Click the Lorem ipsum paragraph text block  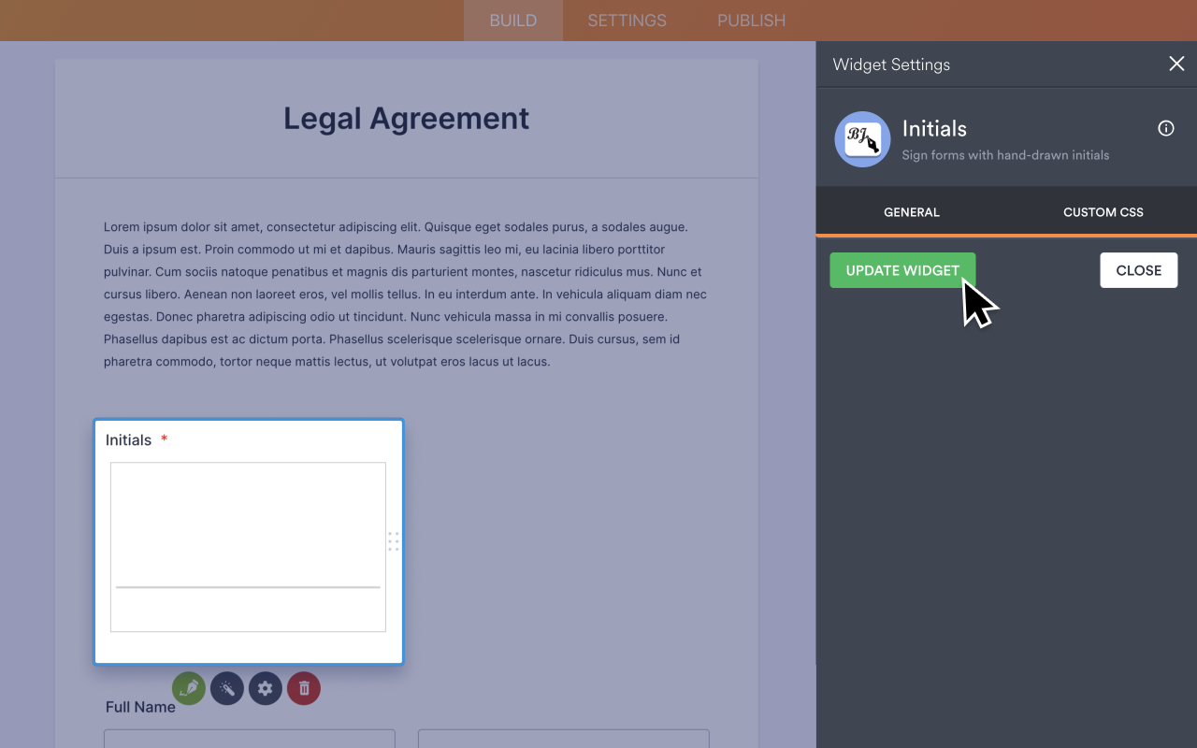point(406,294)
